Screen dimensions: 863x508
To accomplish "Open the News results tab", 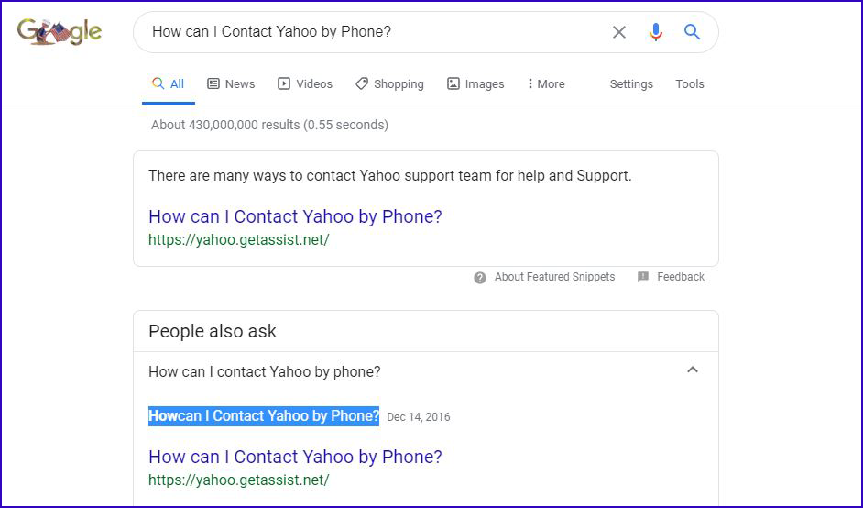I will pyautogui.click(x=231, y=83).
